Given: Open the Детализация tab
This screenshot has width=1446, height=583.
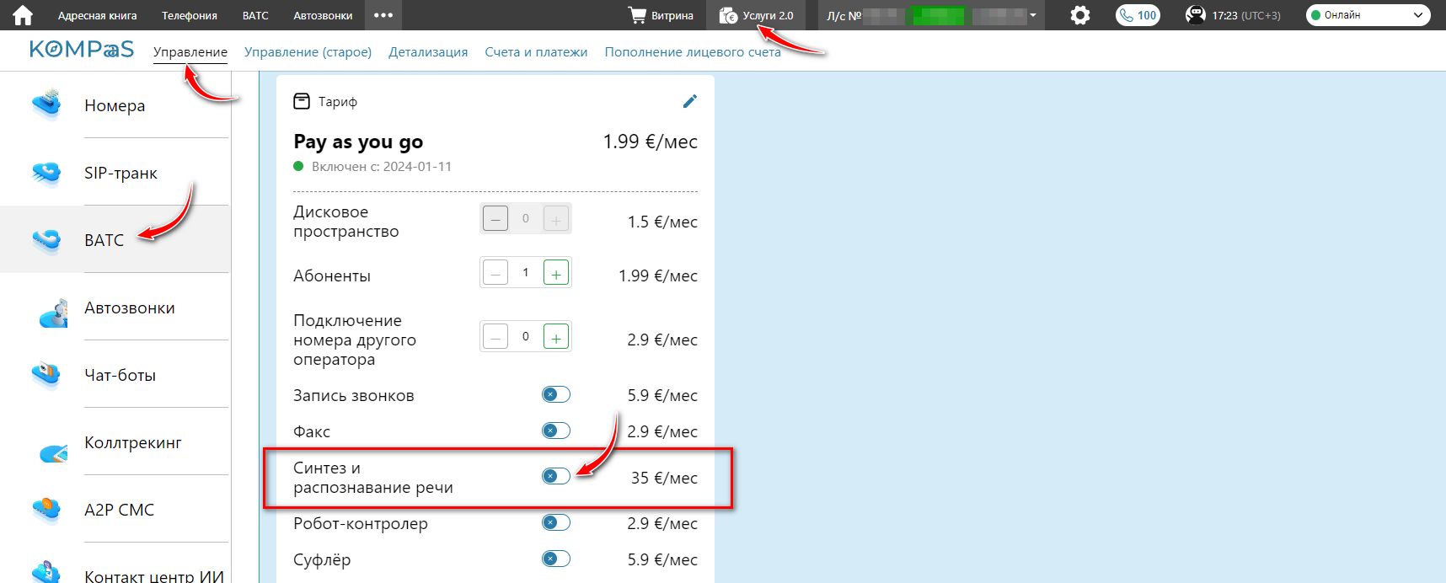Looking at the screenshot, I should [428, 52].
